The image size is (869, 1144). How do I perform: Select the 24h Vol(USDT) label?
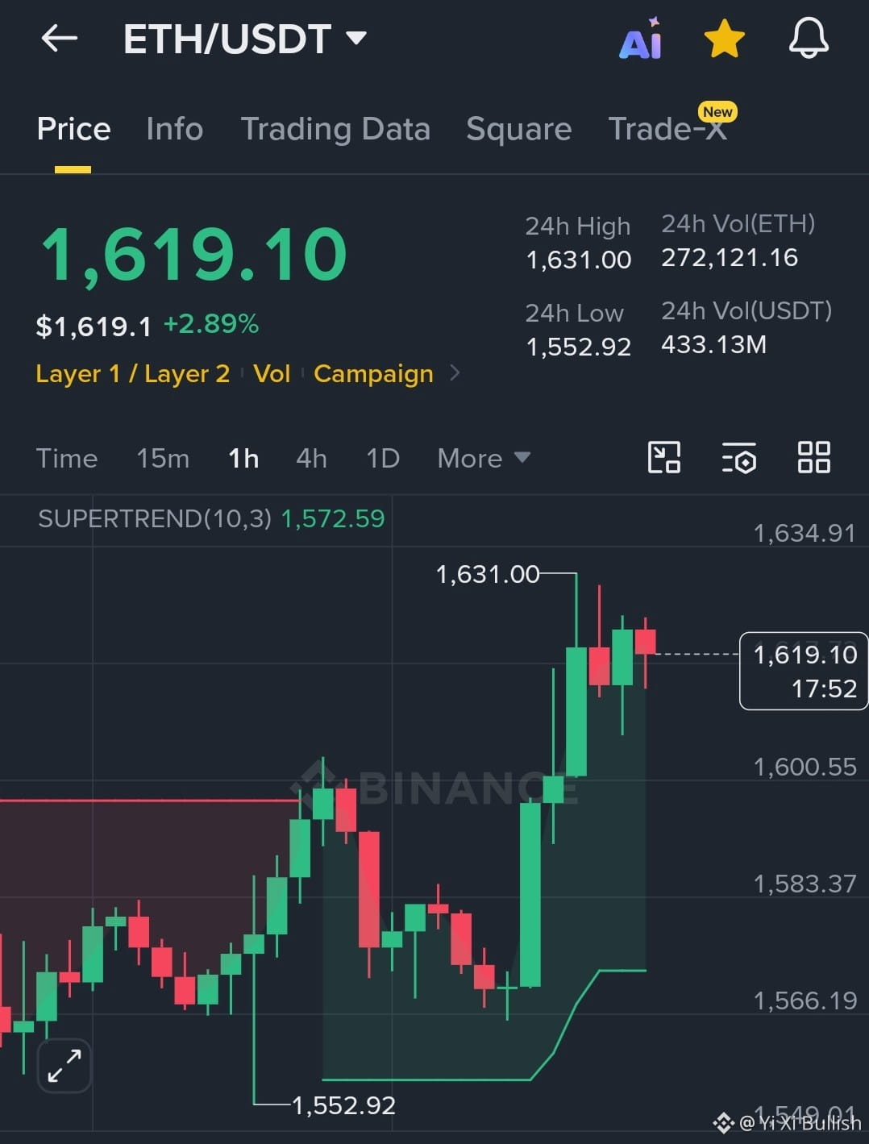tap(746, 310)
